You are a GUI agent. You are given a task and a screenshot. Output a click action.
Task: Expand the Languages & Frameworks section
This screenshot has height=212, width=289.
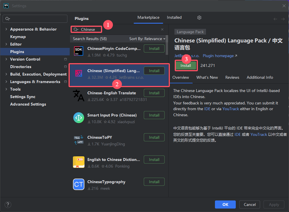point(6,82)
